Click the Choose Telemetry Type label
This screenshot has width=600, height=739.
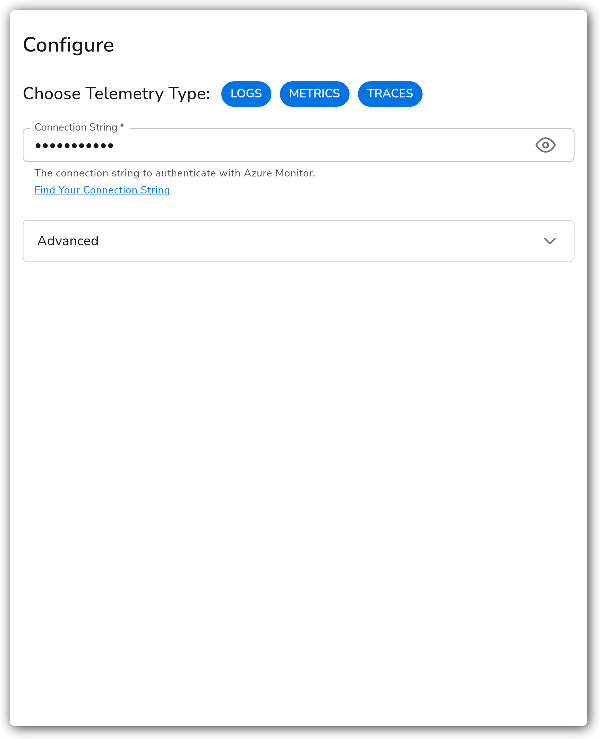(117, 94)
